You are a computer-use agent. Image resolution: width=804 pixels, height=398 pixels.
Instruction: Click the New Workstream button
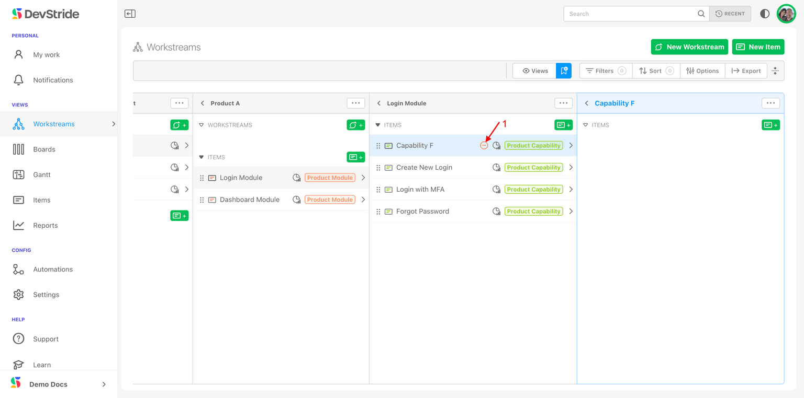pos(689,47)
